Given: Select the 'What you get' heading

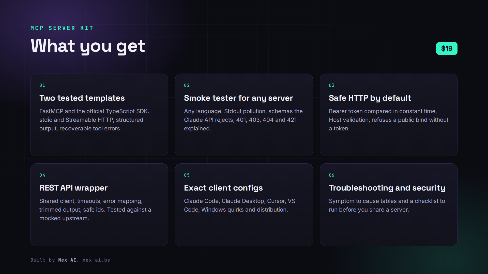Looking at the screenshot, I should pos(88,46).
